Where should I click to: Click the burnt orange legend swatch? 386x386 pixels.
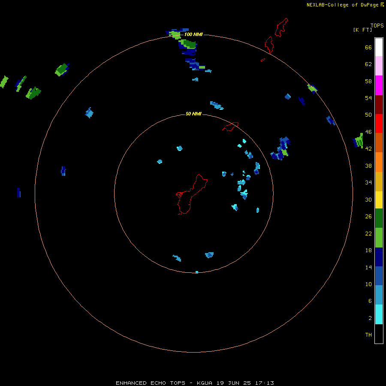click(x=379, y=142)
